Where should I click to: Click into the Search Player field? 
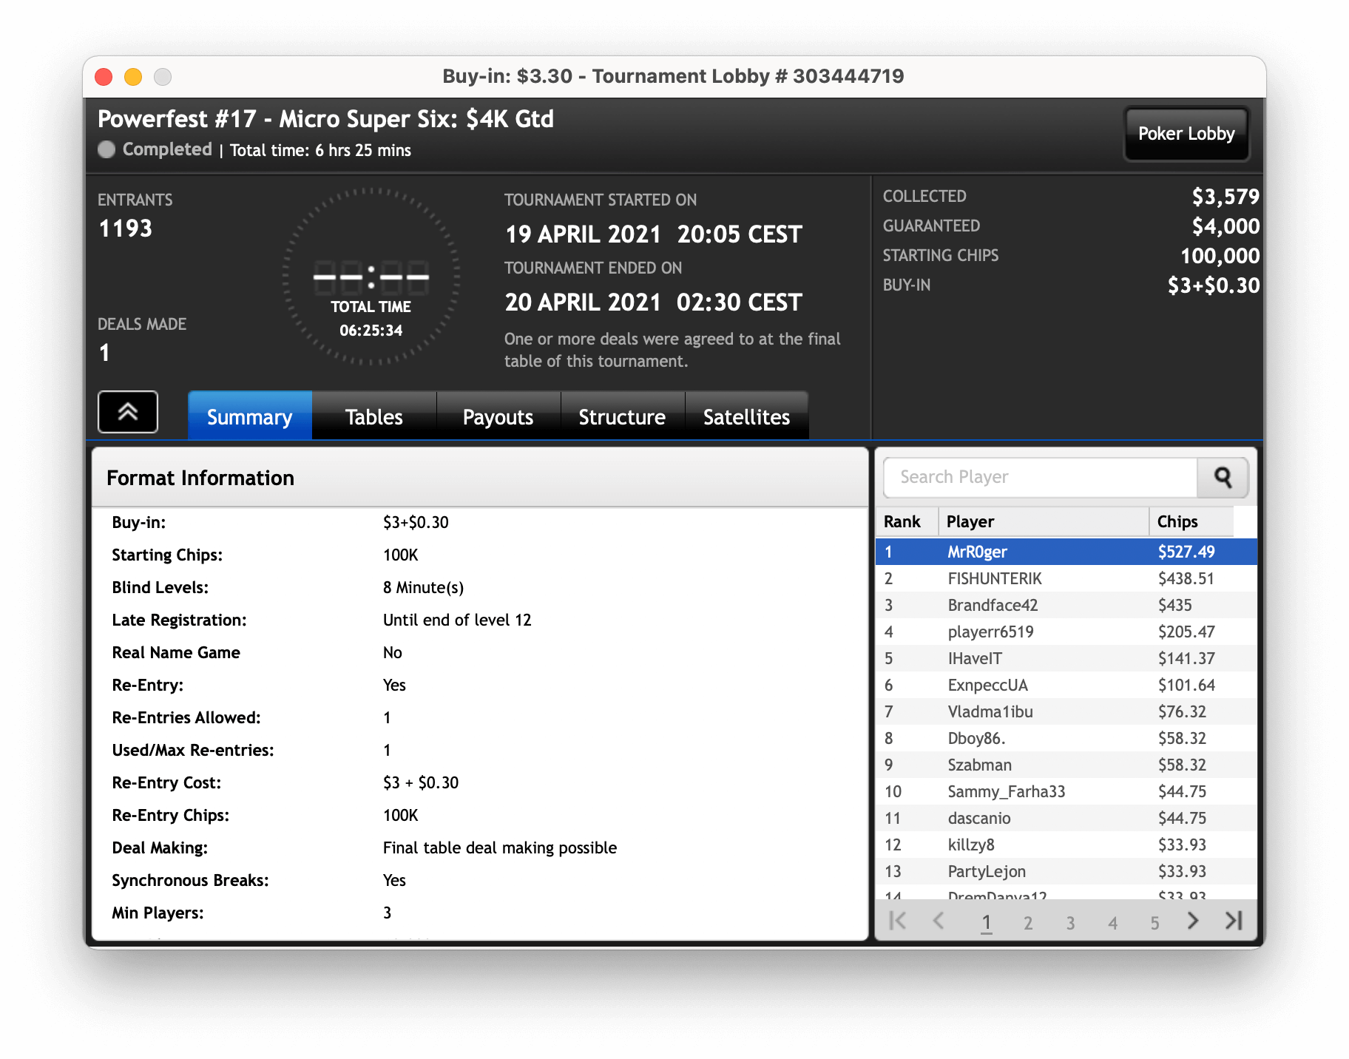1040,478
